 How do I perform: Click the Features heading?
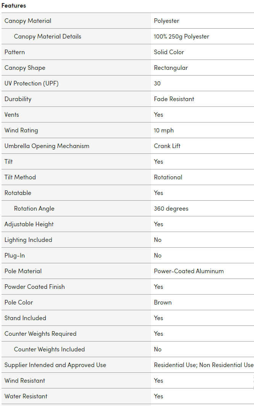point(14,6)
